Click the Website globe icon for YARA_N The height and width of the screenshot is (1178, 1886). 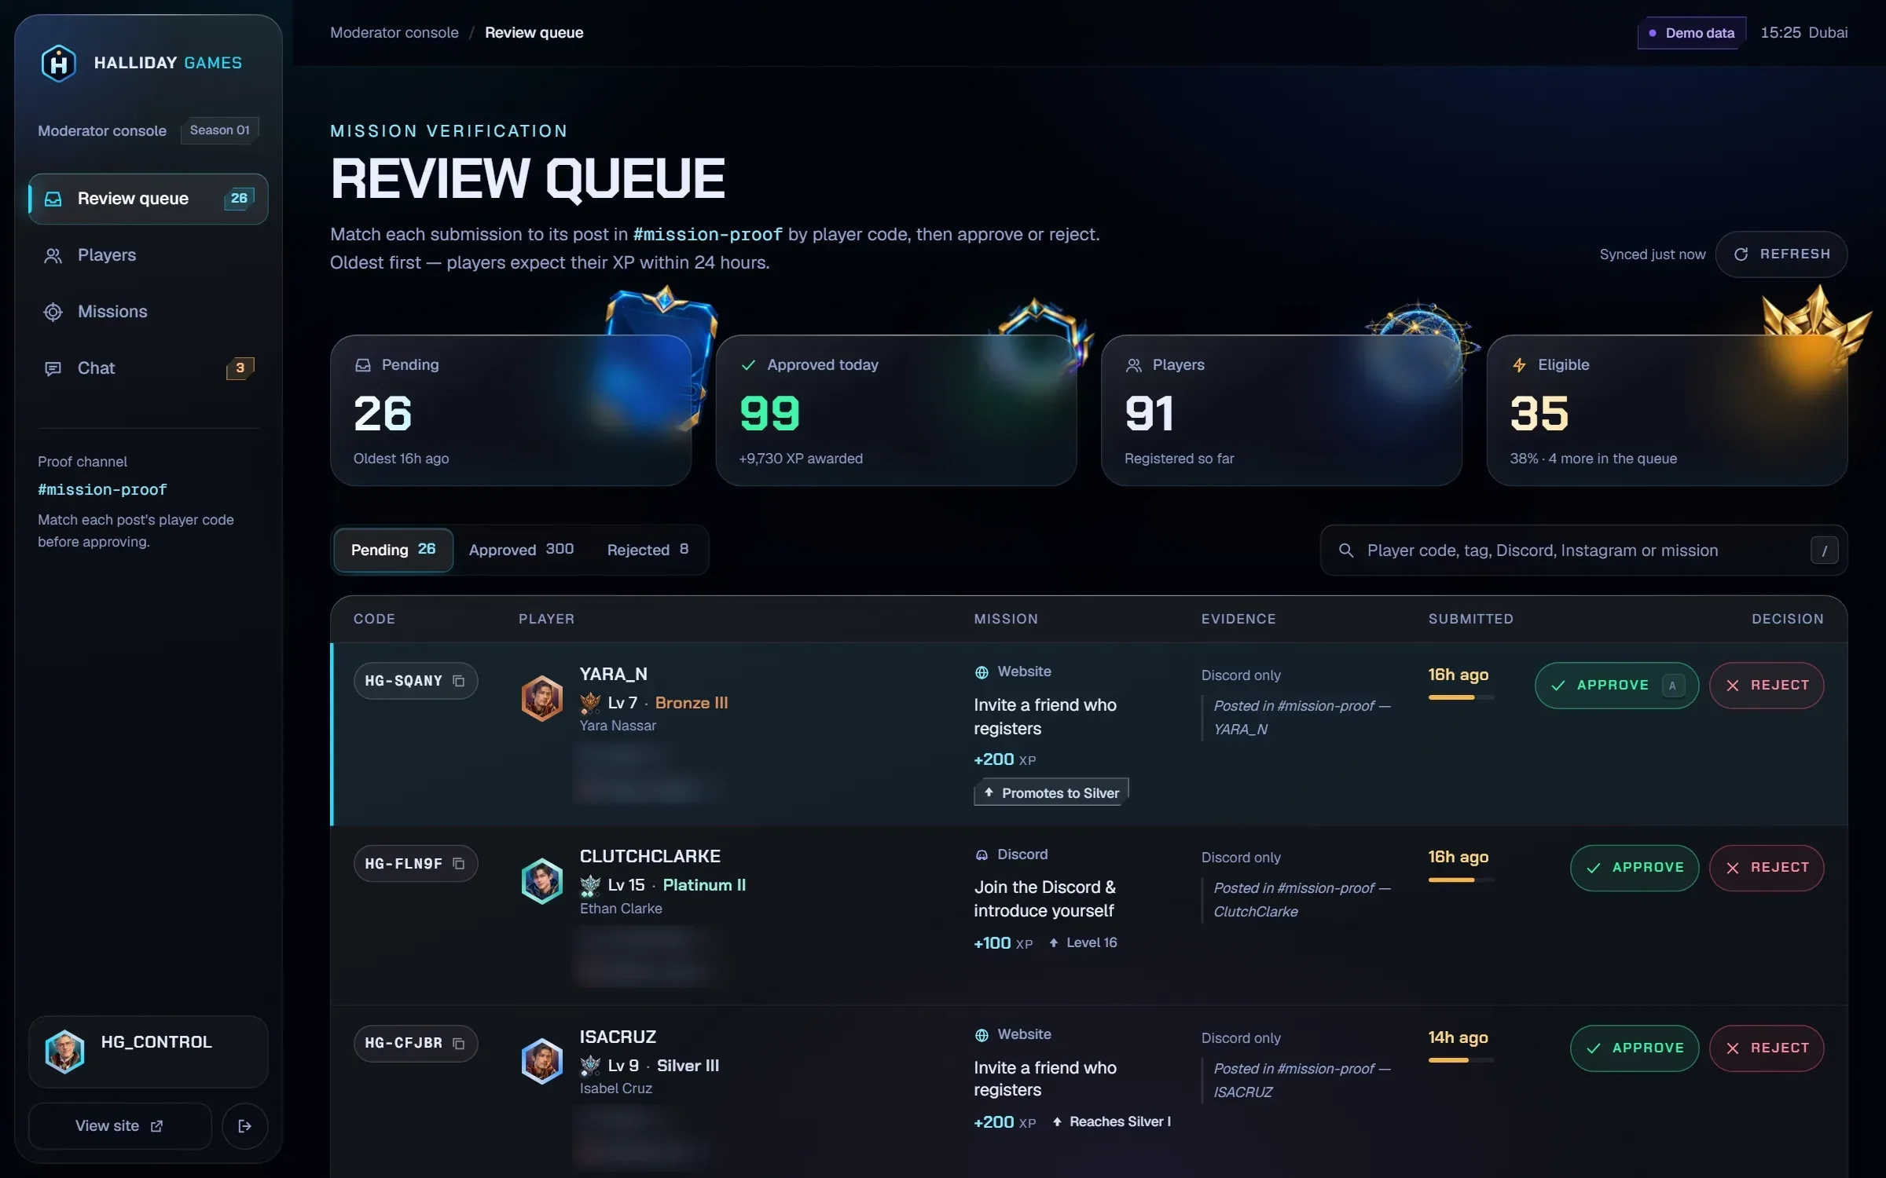coord(982,672)
